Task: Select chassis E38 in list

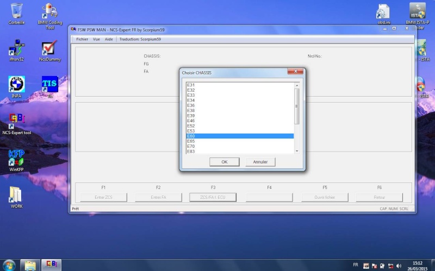Action: pos(240,110)
